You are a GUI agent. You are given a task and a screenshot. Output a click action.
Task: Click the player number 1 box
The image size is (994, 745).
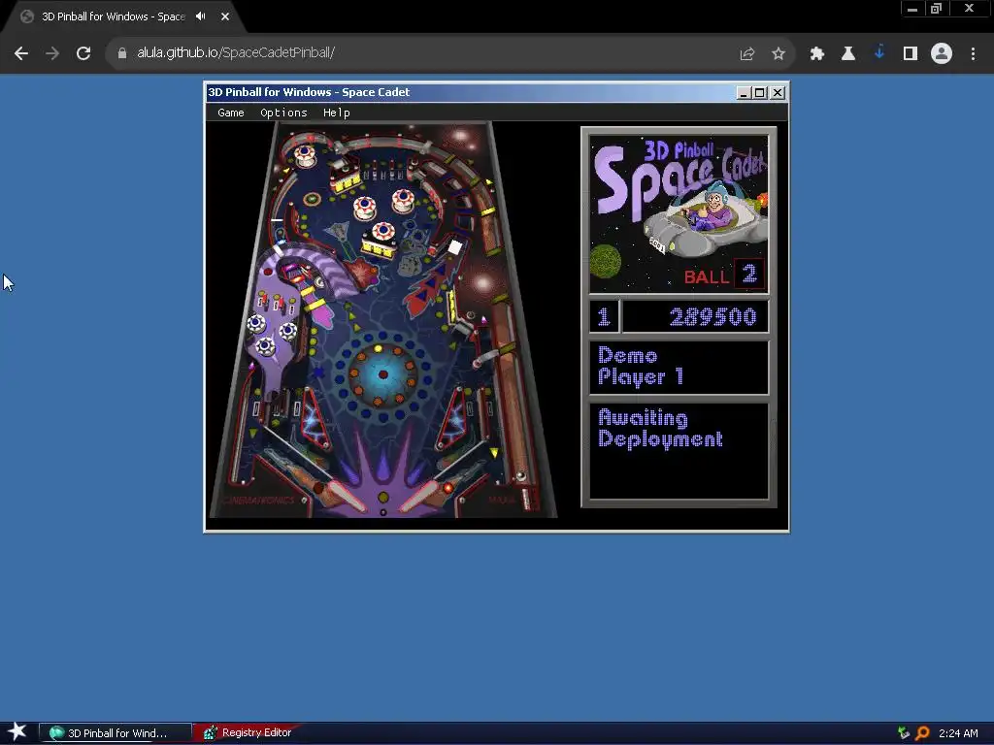click(x=604, y=317)
